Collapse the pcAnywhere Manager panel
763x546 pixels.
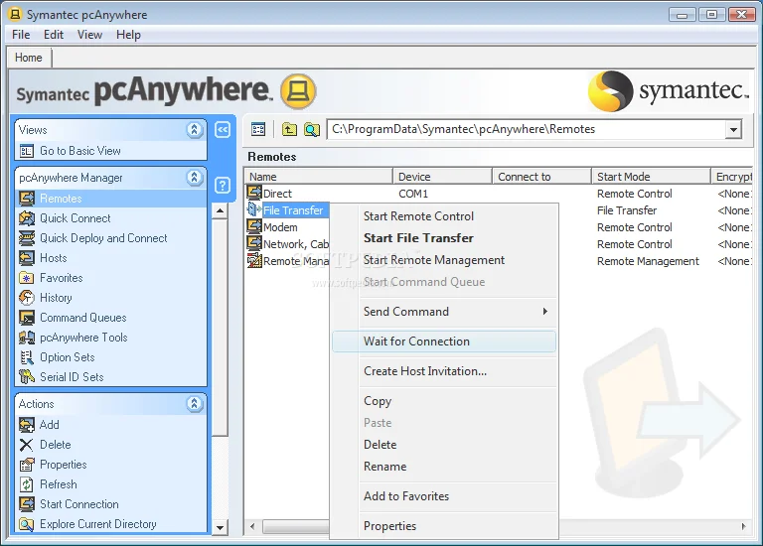click(x=195, y=178)
